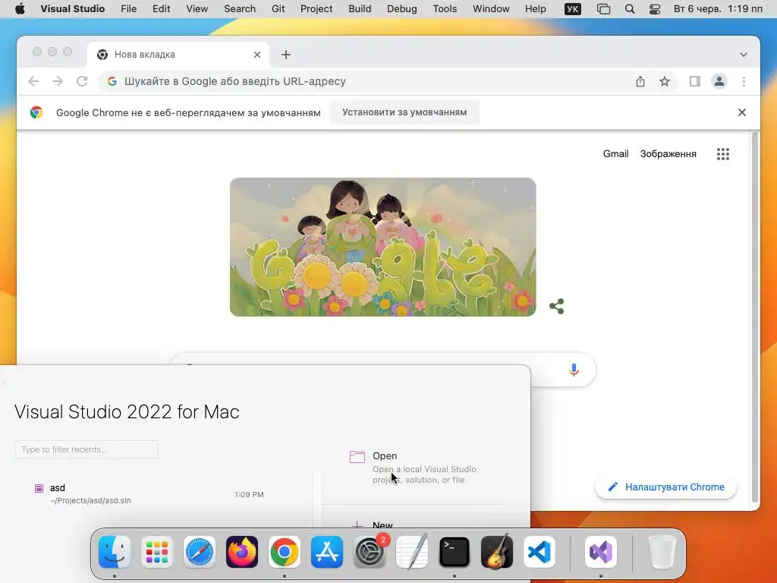
Task: Open Launchpad from the Dock
Action: tap(156, 552)
